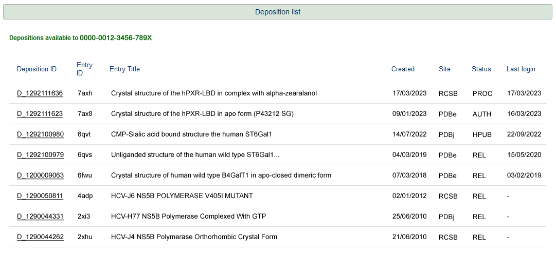Screen dimensions: 556x255
Task: Sort by Last login column header
Action: tap(521, 69)
